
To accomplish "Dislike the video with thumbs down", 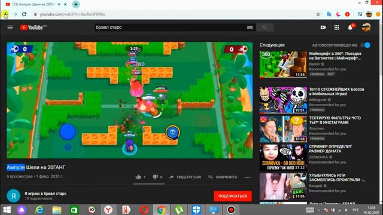I will (x=155, y=177).
